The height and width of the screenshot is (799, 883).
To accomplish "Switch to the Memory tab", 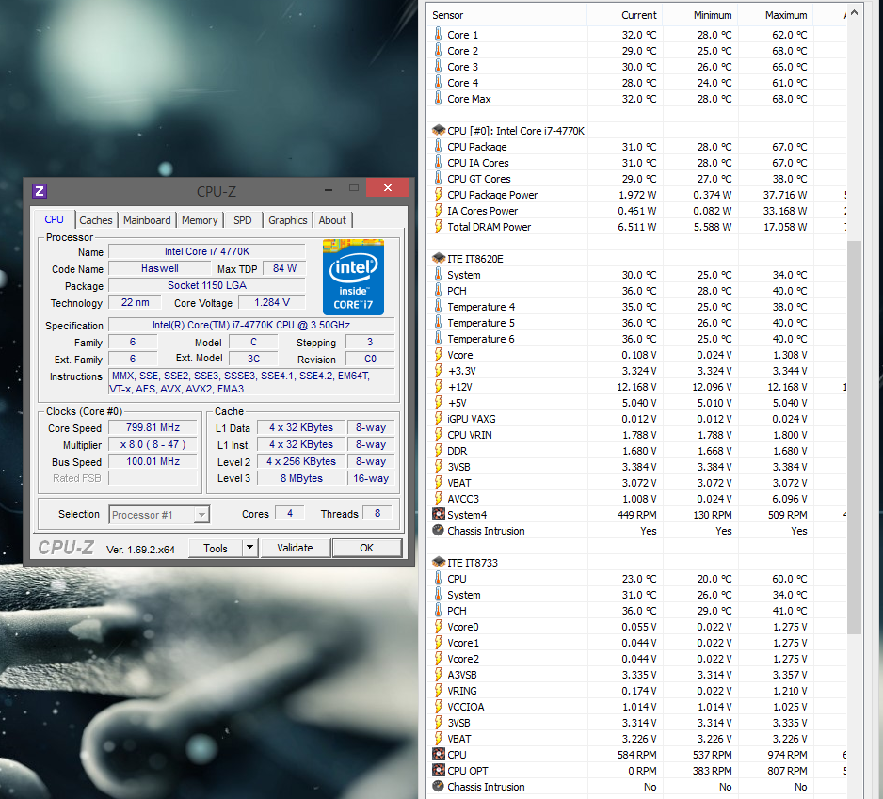I will 200,220.
